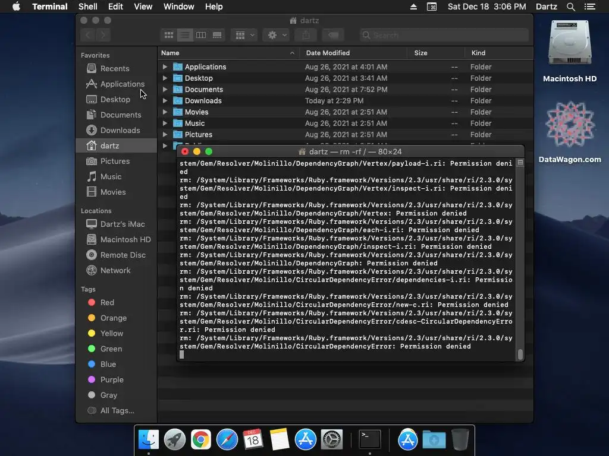Go forward in Finder navigation
609x456 pixels.
click(x=103, y=35)
